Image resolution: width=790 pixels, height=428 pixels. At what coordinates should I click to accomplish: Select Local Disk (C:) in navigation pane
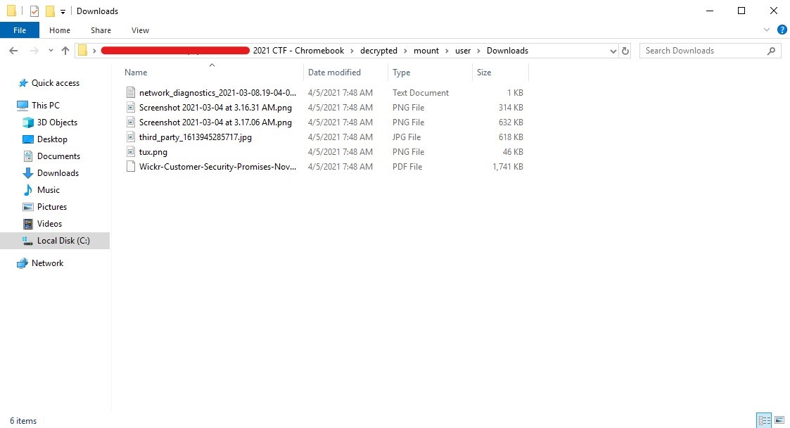63,241
